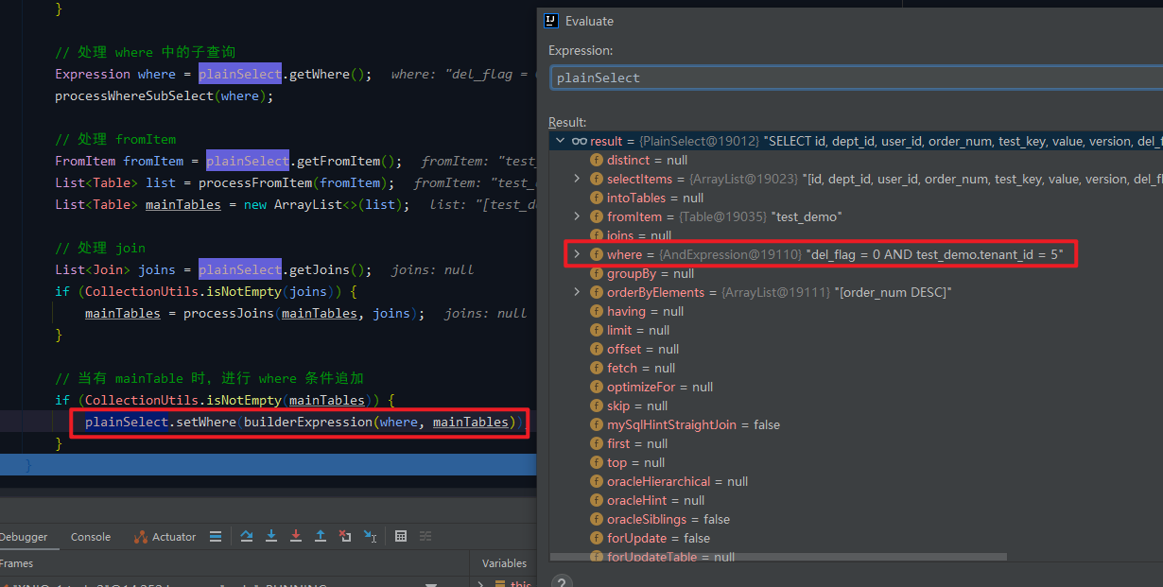The width and height of the screenshot is (1163, 587).
Task: Click the Drop Frame icon
Action: point(345,536)
